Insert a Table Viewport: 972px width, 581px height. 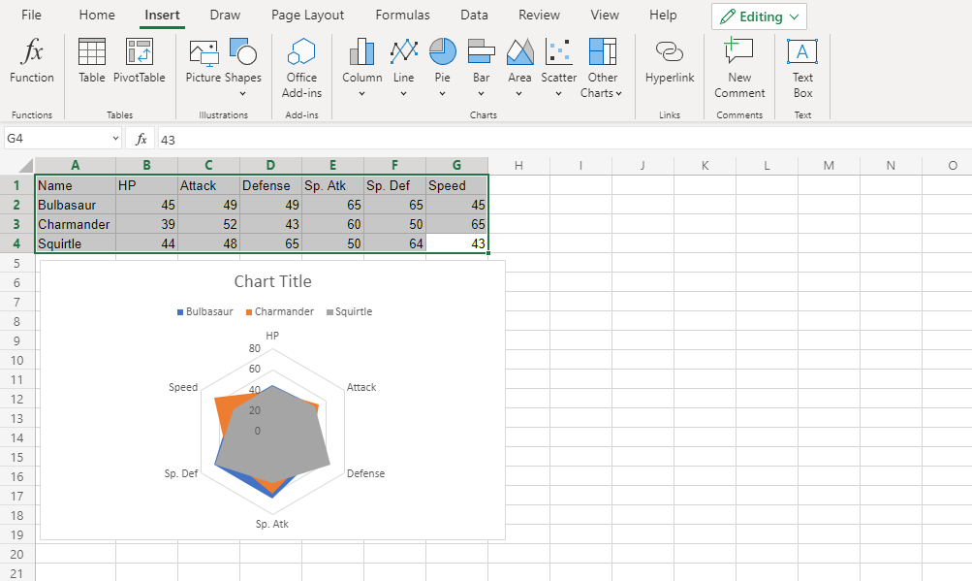(92, 65)
